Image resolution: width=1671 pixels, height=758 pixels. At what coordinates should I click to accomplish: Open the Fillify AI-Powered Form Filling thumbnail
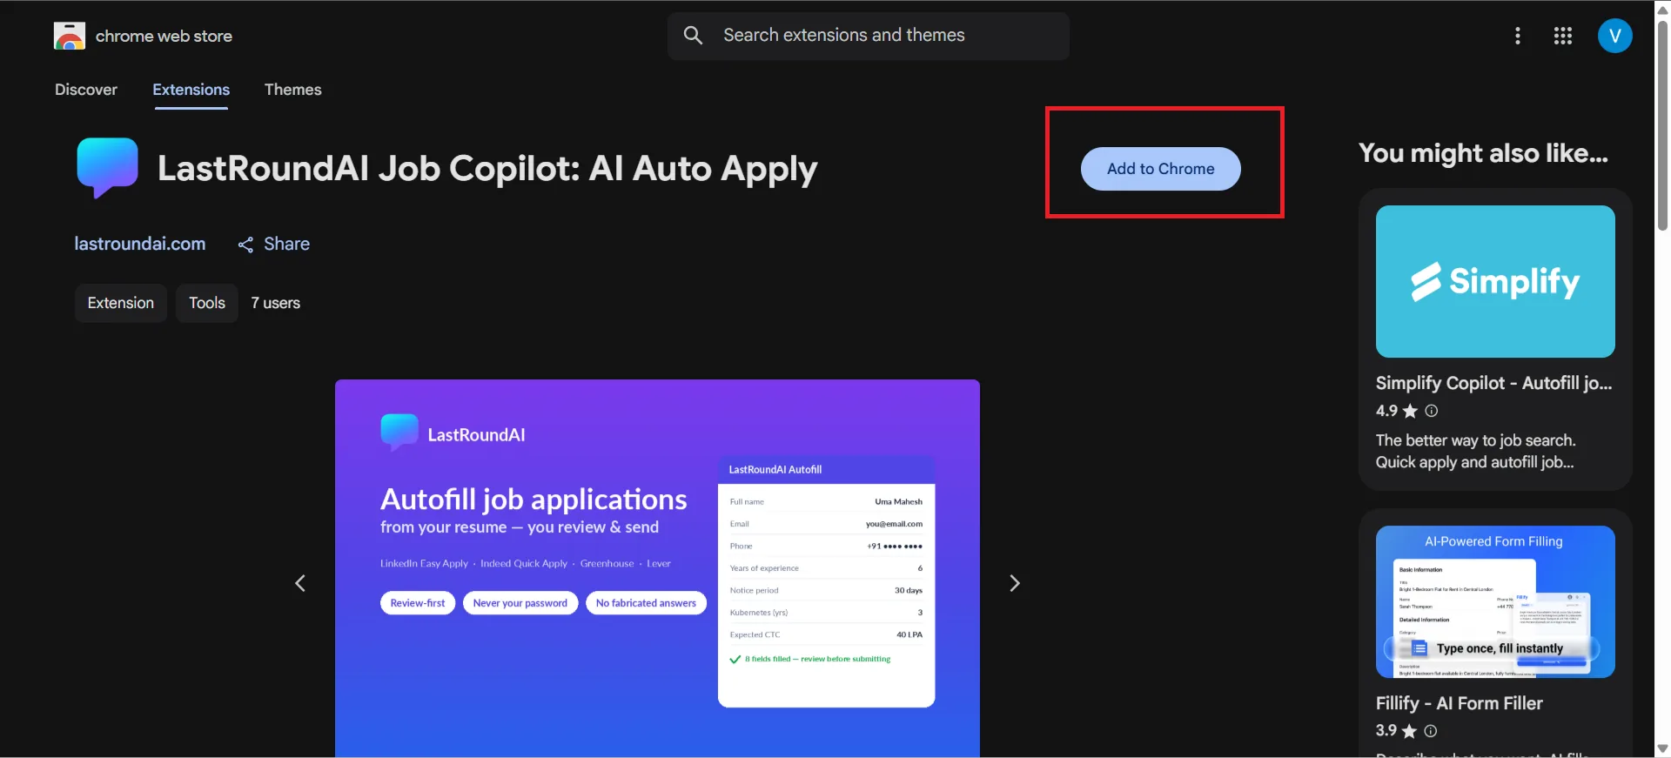(x=1495, y=601)
